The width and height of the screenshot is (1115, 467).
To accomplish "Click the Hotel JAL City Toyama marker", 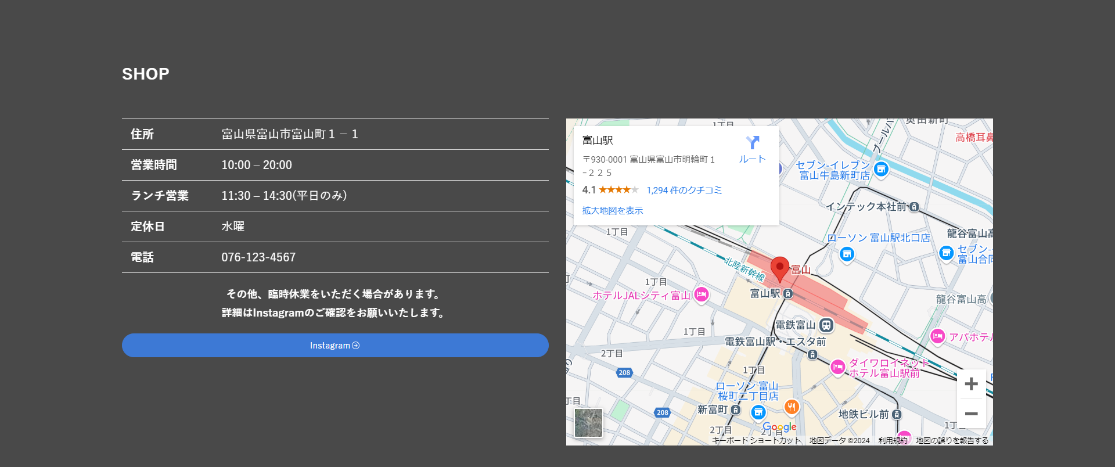I will click(x=702, y=294).
